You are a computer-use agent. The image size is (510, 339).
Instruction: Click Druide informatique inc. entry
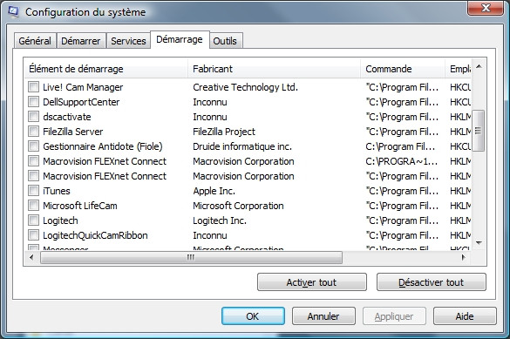[x=242, y=146]
